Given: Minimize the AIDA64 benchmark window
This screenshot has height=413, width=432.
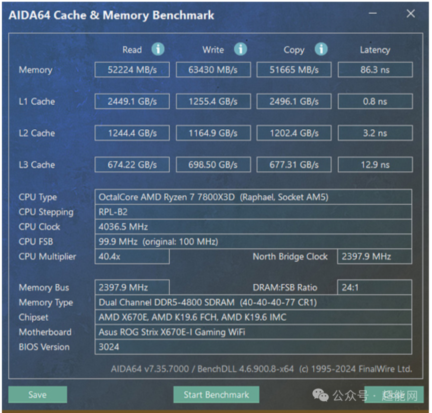Looking at the screenshot, I should point(373,13).
